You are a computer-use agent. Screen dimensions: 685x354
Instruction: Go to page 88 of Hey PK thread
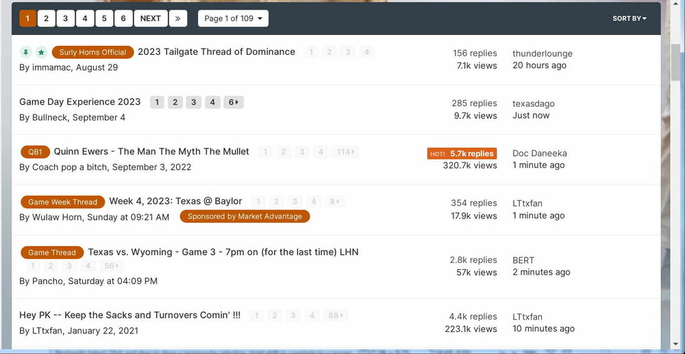click(x=336, y=316)
